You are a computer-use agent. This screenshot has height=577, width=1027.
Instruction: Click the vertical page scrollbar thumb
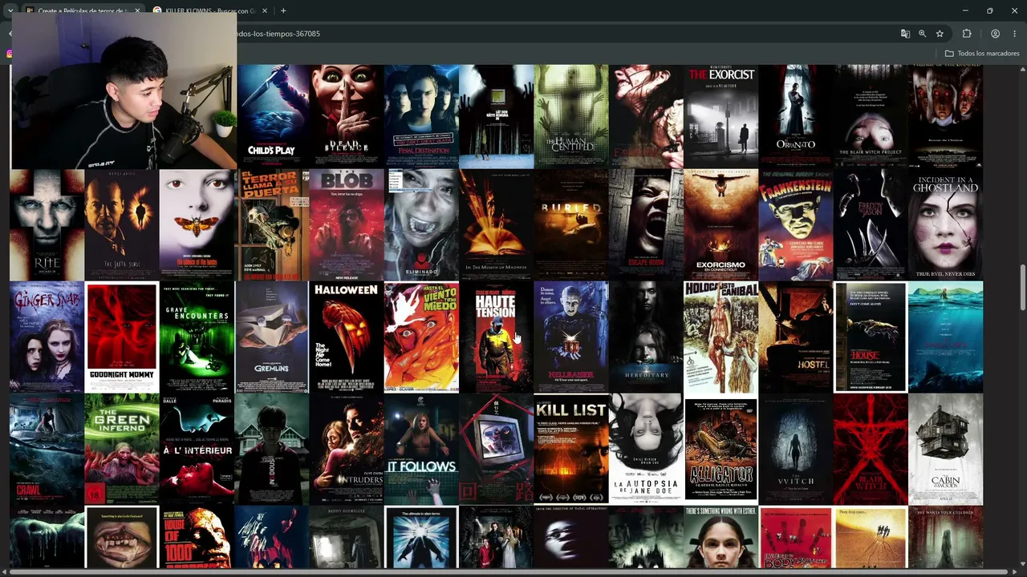1022,286
